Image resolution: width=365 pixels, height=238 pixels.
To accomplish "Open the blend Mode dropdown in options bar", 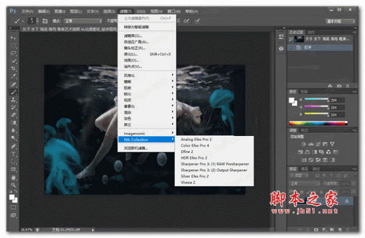I will coord(83,21).
